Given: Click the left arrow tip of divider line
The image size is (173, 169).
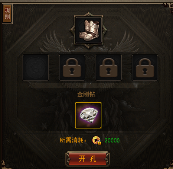Looking at the screenshot, I should [x=15, y=134].
